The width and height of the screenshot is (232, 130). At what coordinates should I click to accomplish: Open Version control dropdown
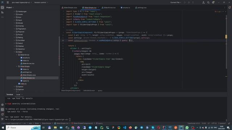(x=41, y=3)
